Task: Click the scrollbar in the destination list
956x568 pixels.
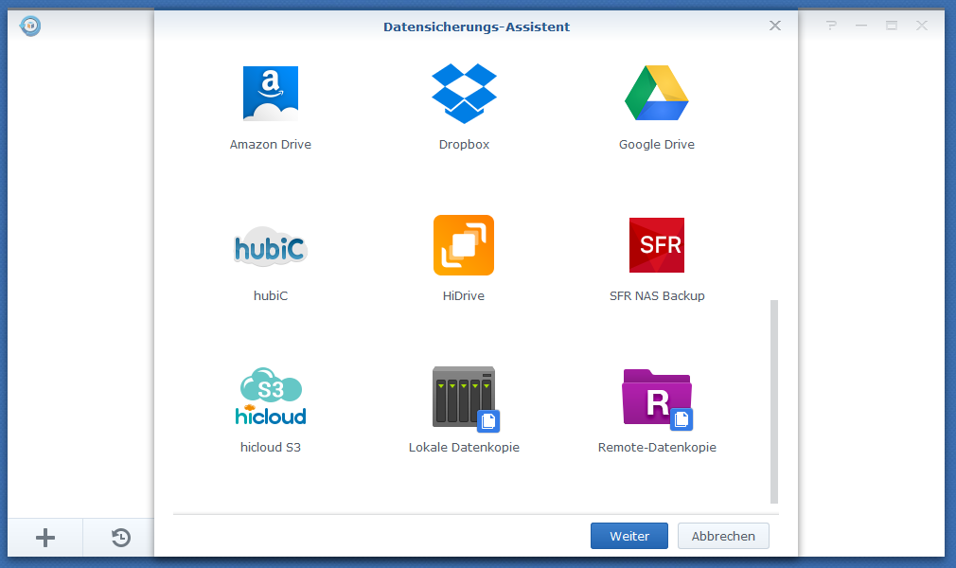Action: click(x=773, y=398)
